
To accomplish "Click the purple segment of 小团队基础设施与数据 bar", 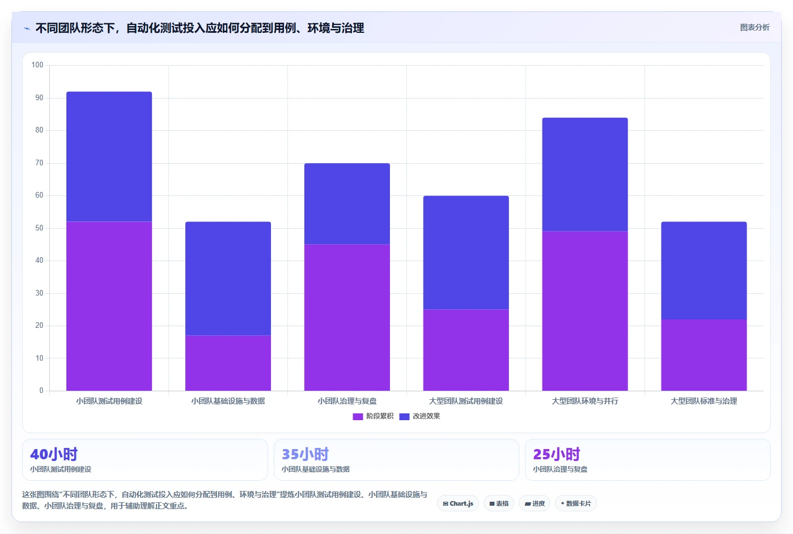I will (228, 363).
